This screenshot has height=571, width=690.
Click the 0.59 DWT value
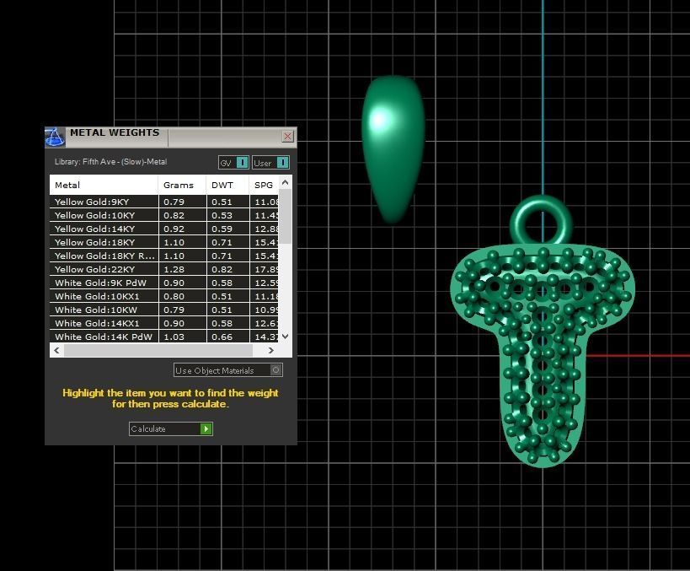click(x=222, y=229)
